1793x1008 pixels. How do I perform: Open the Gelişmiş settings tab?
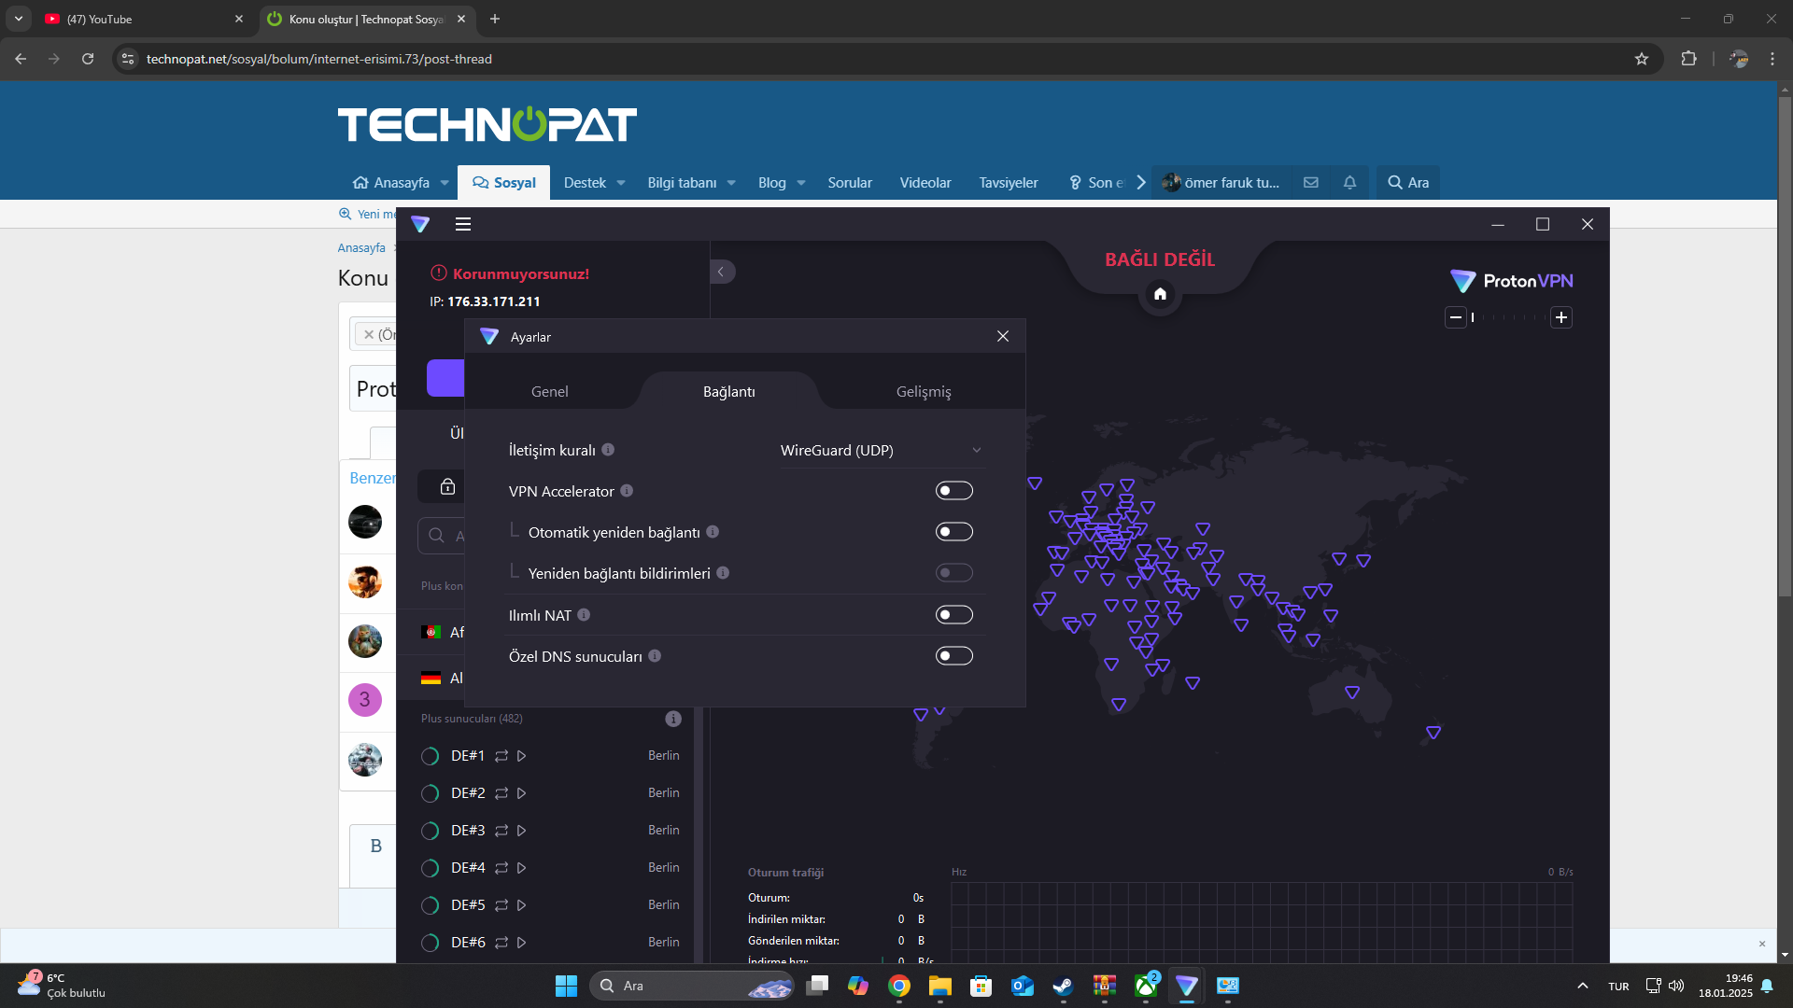point(923,392)
